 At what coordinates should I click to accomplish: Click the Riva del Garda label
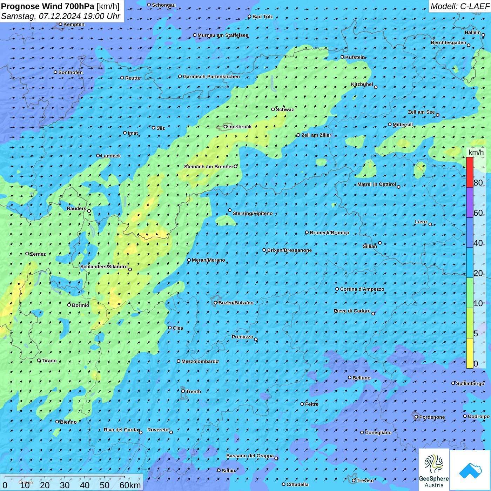click(x=121, y=430)
